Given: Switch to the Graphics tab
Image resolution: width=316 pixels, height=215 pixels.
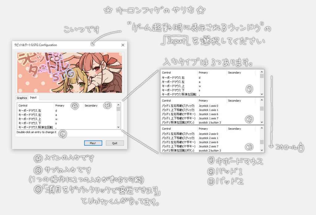Looking at the screenshot, I should point(22,98).
